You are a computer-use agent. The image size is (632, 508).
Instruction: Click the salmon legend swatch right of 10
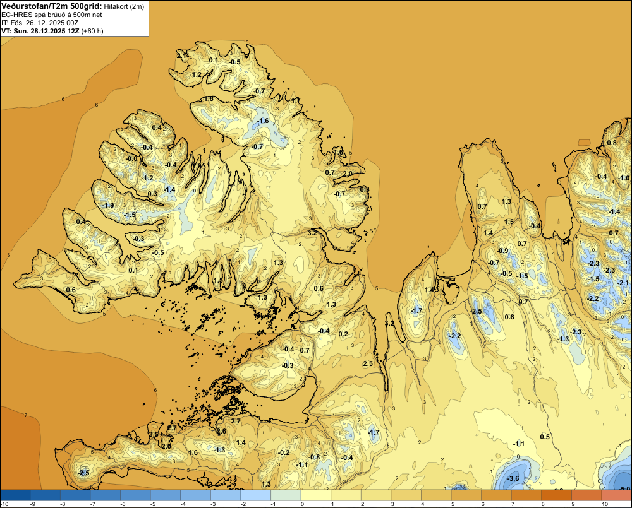pos(617,495)
